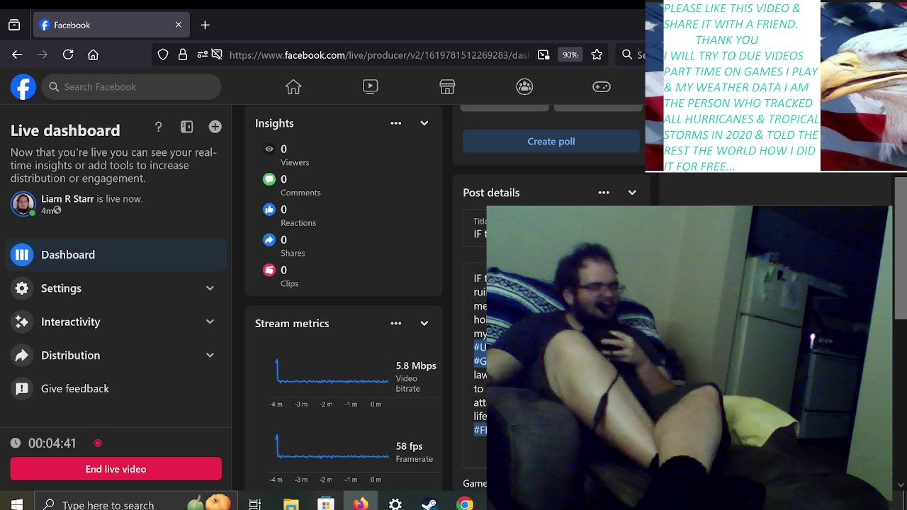The height and width of the screenshot is (510, 907).
Task: Open Stream metrics three-dot menu
Action: click(396, 324)
